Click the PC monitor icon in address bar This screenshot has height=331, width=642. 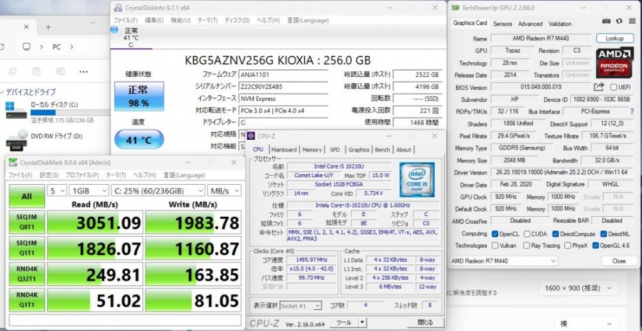26,47
